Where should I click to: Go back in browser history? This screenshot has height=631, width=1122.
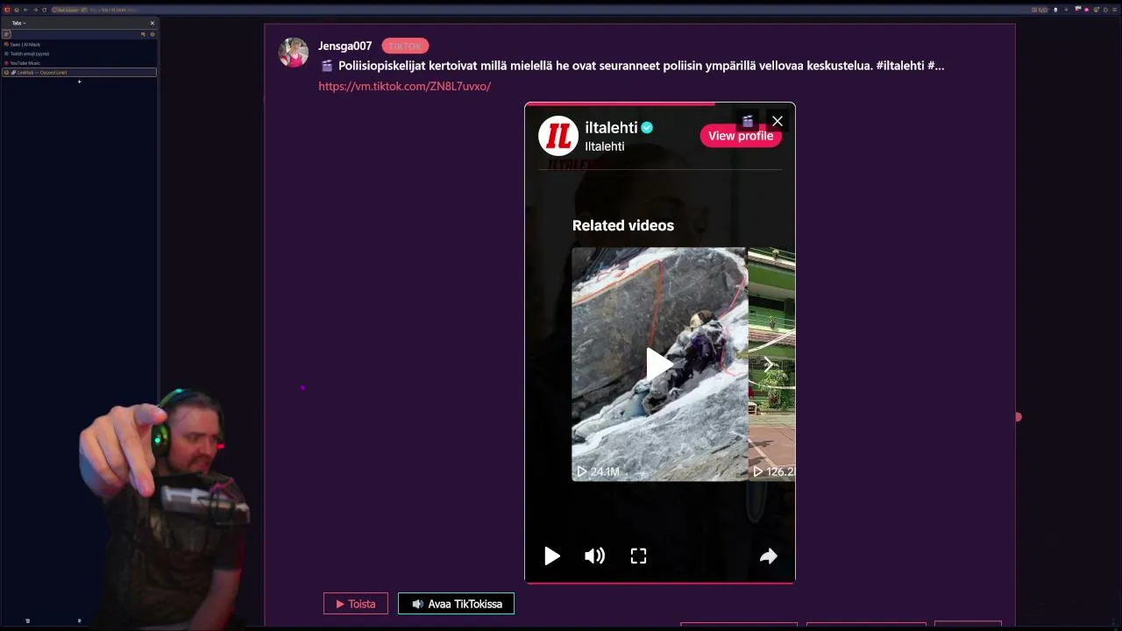[x=25, y=10]
